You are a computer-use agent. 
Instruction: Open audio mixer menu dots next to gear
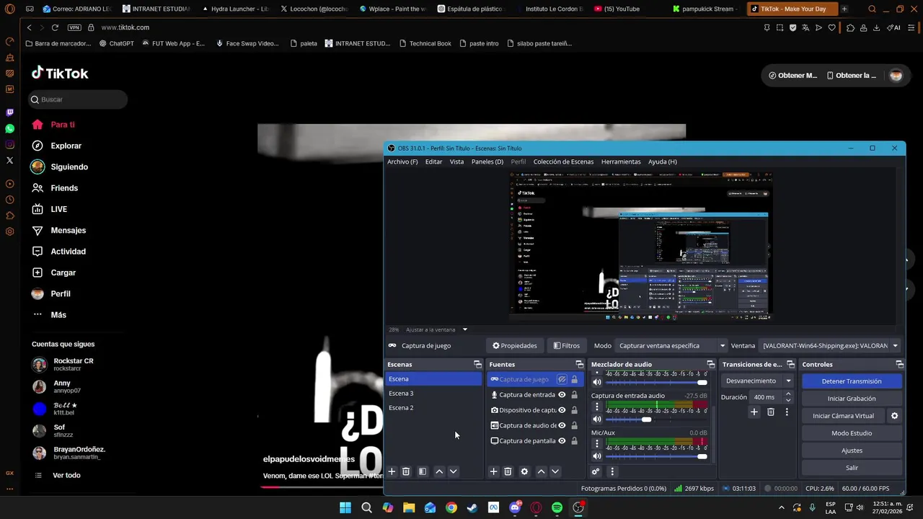coord(612,471)
